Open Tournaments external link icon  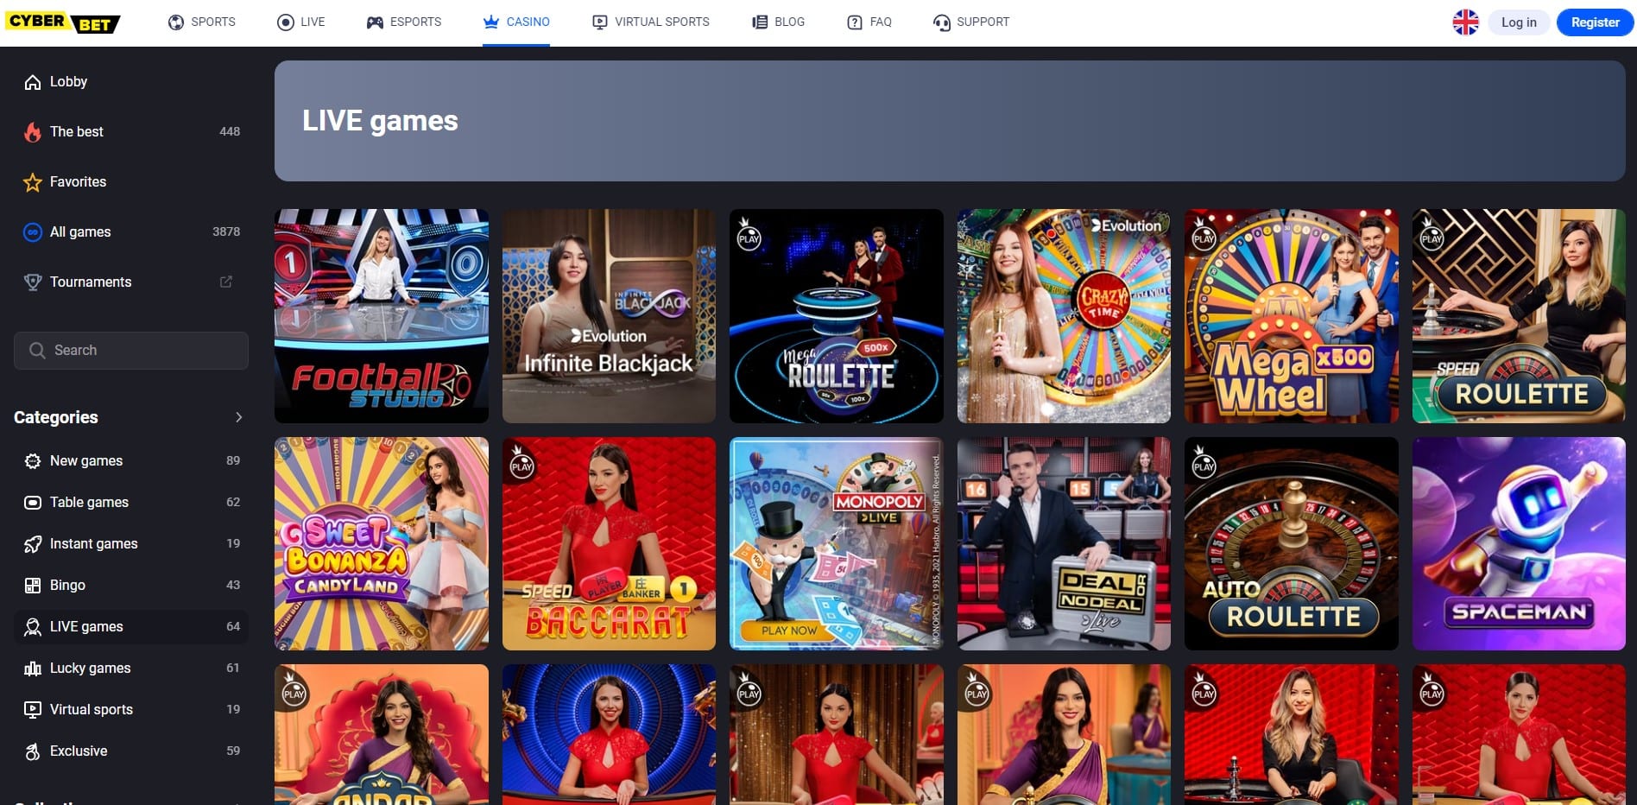pyautogui.click(x=226, y=282)
